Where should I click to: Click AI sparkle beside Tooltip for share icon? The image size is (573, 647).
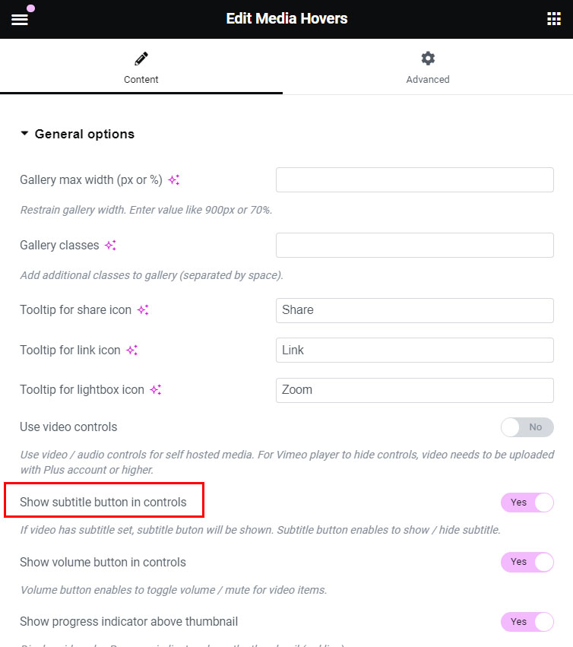[x=143, y=310]
